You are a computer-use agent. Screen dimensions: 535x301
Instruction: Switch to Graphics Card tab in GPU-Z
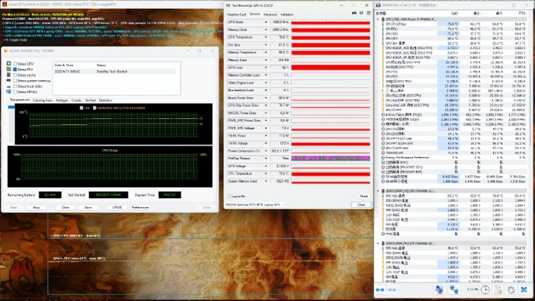point(236,14)
